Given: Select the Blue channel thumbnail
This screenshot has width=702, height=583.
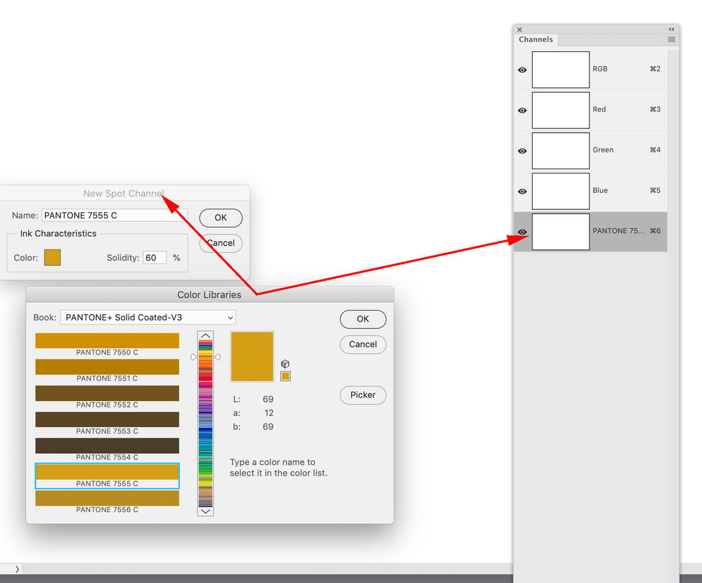Looking at the screenshot, I should click(x=561, y=192).
